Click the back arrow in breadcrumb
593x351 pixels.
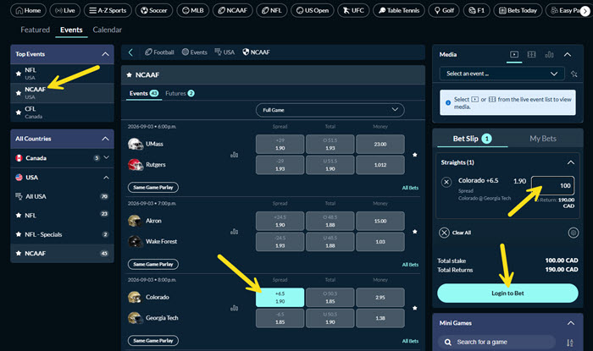point(130,52)
